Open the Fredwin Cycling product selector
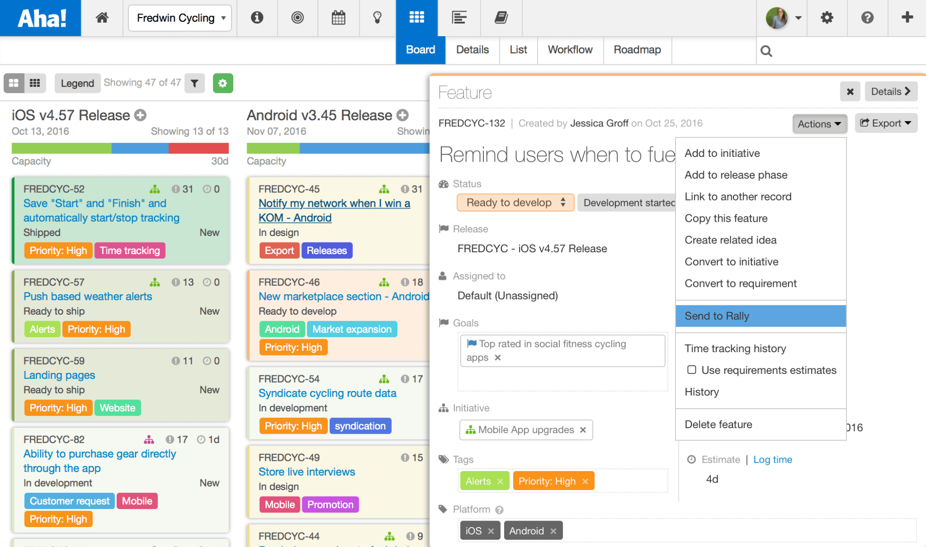 click(180, 18)
